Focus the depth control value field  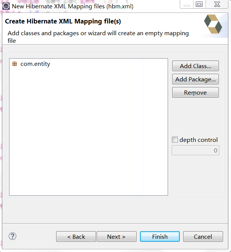[195, 150]
